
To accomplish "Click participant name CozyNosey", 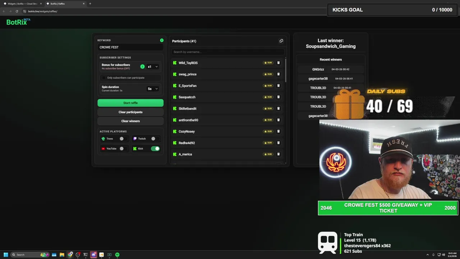I will pyautogui.click(x=187, y=131).
